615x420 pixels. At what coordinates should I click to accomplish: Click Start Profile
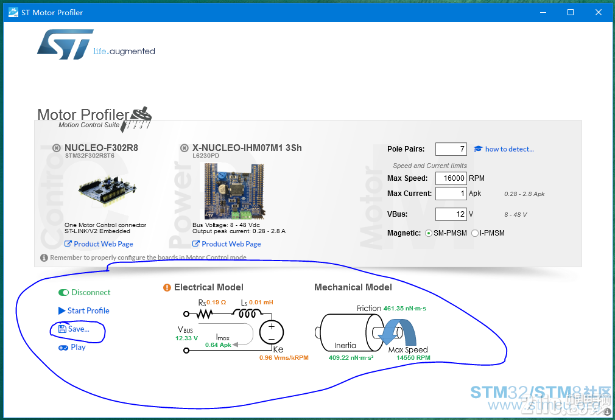point(84,310)
